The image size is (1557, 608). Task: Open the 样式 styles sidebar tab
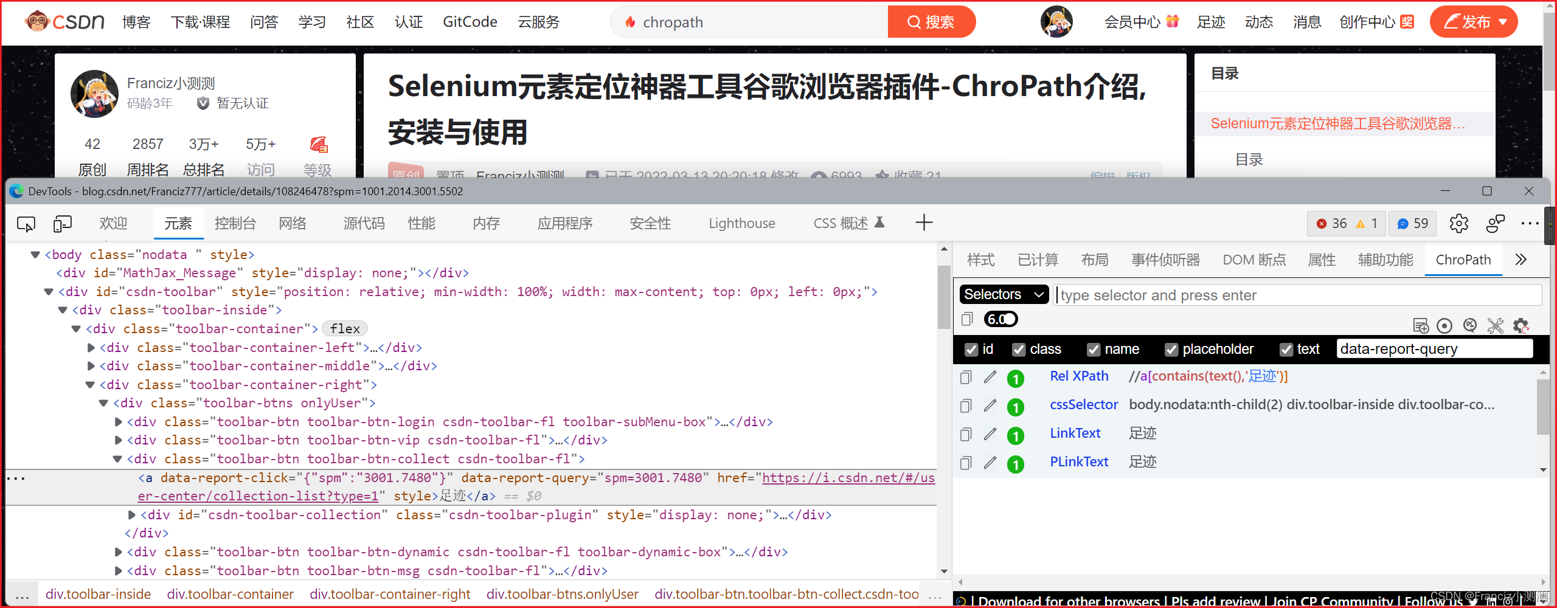coord(980,260)
